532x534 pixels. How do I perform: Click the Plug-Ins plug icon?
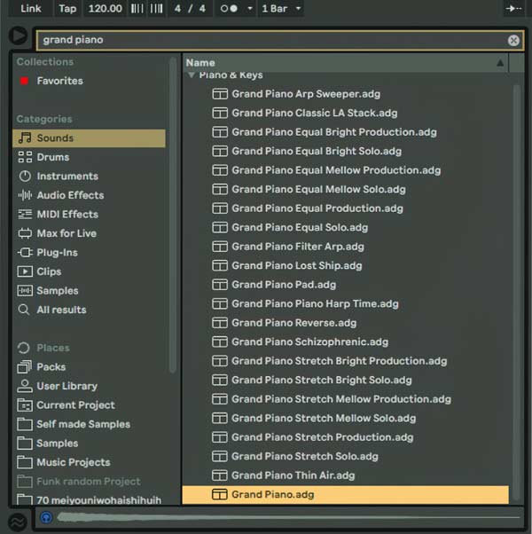[25, 252]
